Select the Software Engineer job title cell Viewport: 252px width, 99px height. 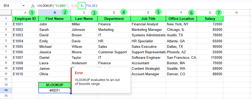[148, 57]
